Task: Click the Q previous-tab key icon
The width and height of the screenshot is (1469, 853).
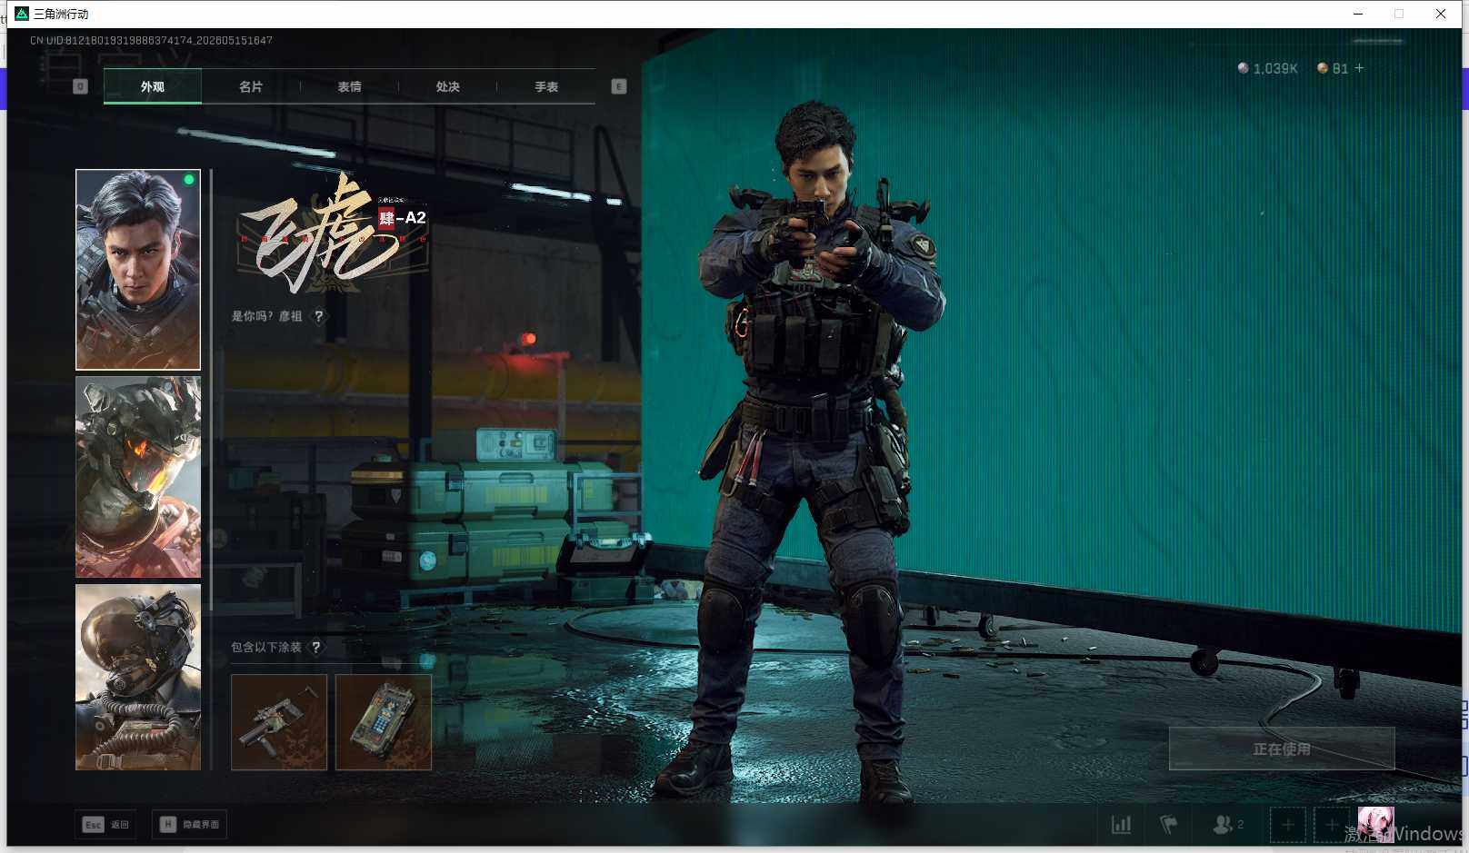Action: pyautogui.click(x=80, y=86)
